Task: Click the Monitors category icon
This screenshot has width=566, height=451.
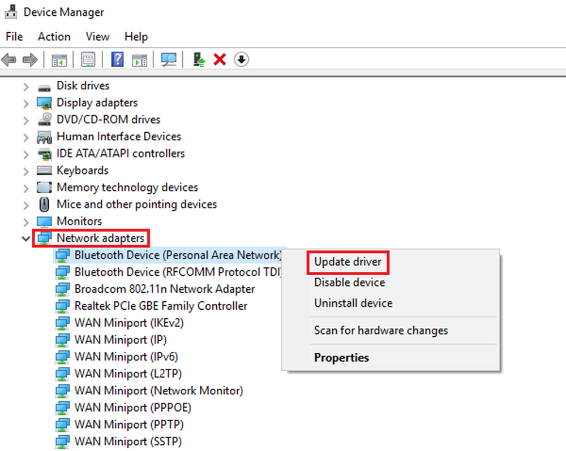Action: pyautogui.click(x=44, y=222)
